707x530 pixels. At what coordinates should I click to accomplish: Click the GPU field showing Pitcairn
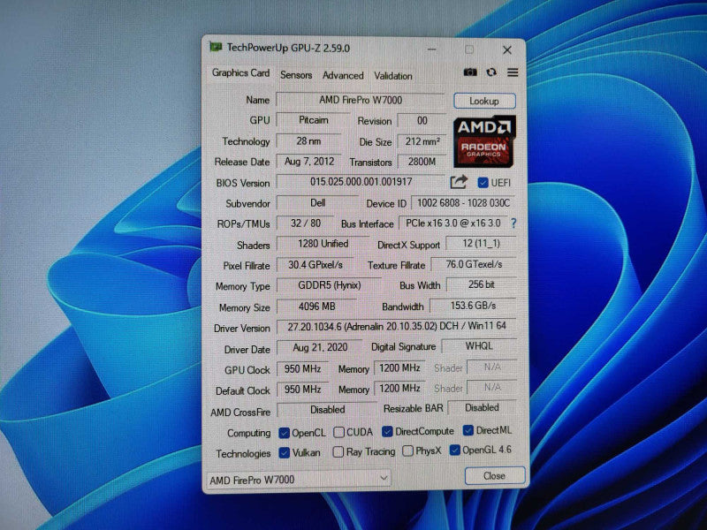313,120
